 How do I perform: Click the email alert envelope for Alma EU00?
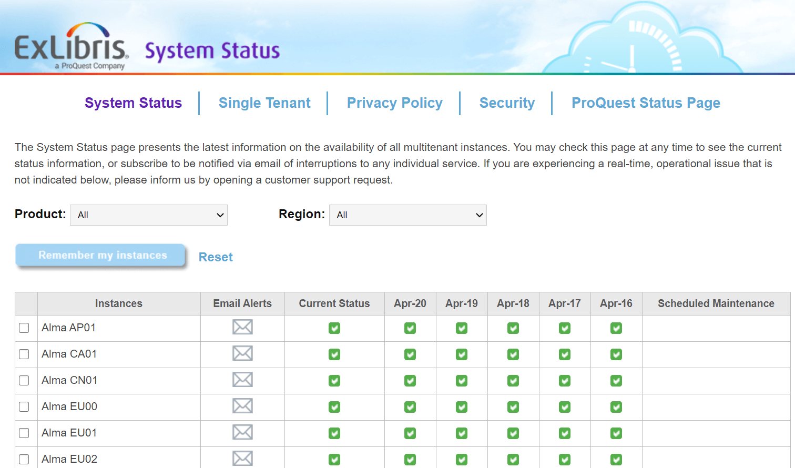pyautogui.click(x=242, y=406)
